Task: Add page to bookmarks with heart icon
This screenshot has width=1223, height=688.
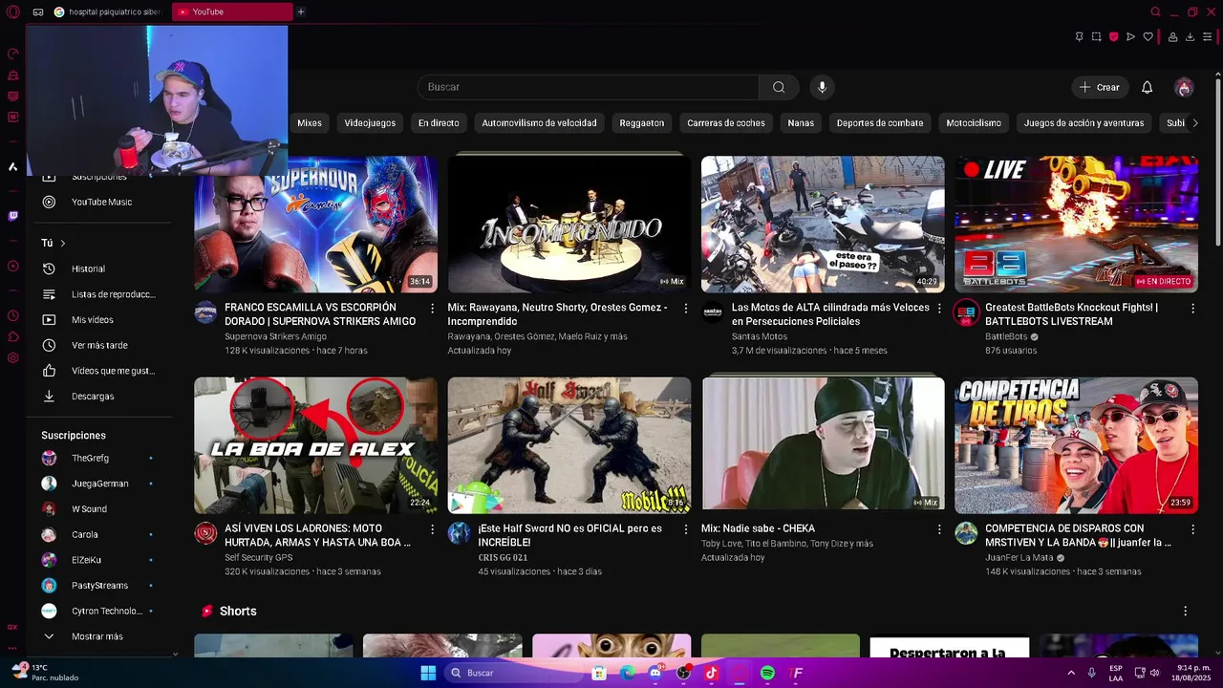Action: point(1148,37)
